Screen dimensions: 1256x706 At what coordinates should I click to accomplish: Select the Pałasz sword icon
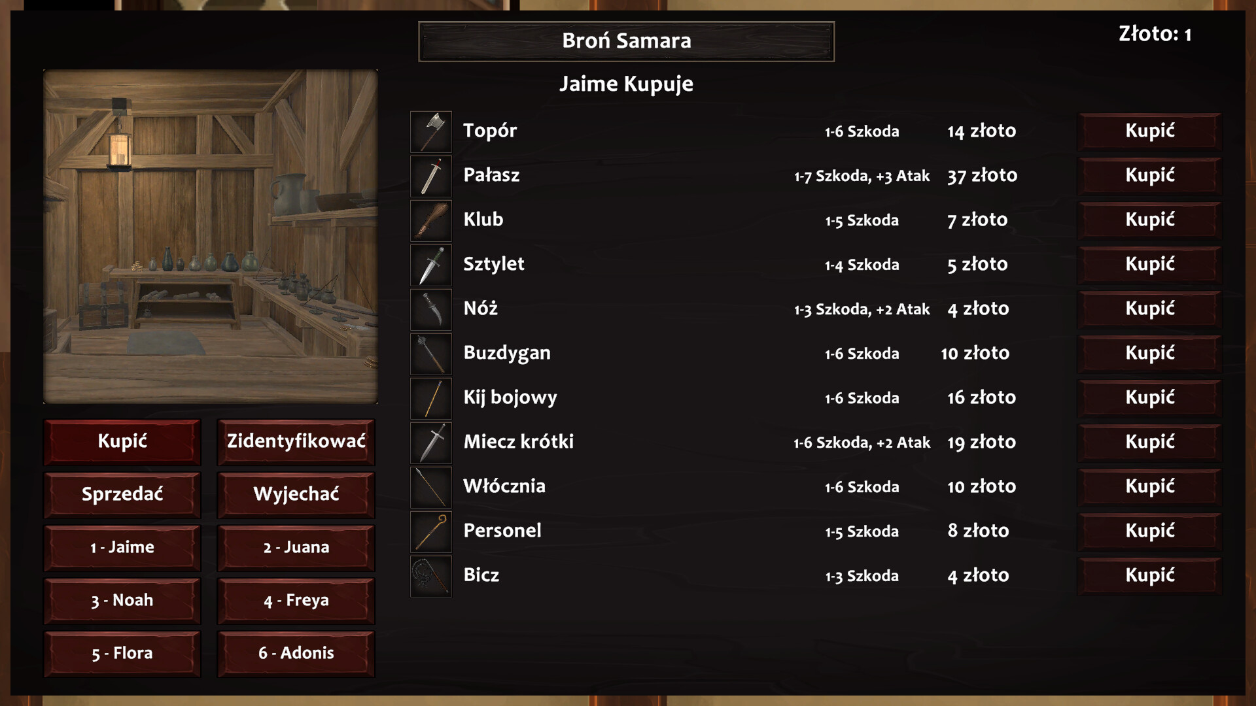coord(431,176)
